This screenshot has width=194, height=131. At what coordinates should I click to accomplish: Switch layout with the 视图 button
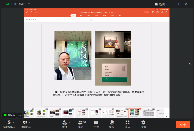(x=160, y=4)
